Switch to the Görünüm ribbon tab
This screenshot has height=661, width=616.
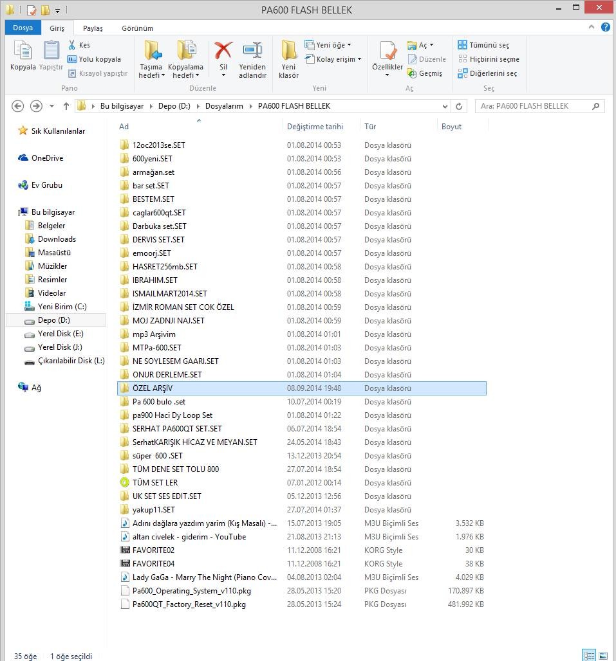pyautogui.click(x=138, y=28)
